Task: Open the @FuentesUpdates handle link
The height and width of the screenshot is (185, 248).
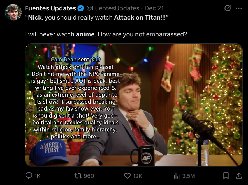Action: [113, 8]
